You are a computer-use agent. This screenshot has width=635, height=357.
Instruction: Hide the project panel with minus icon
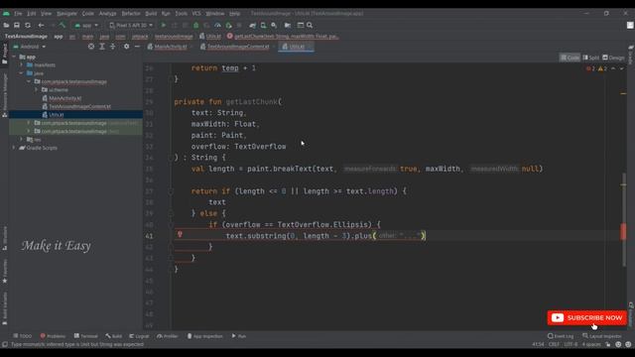[x=137, y=47]
